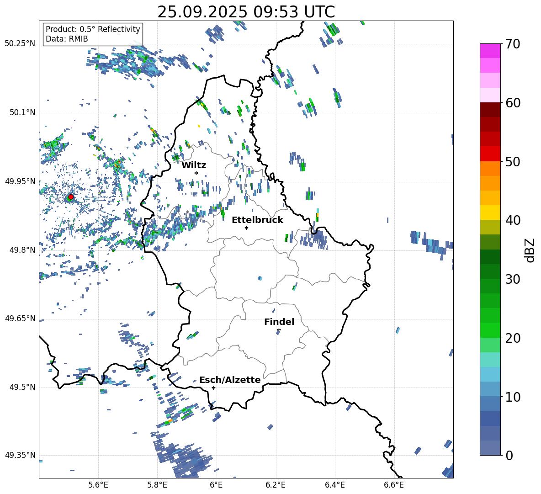Click the 49.5°N latitude tick label
The height and width of the screenshot is (494, 541).
(22, 387)
